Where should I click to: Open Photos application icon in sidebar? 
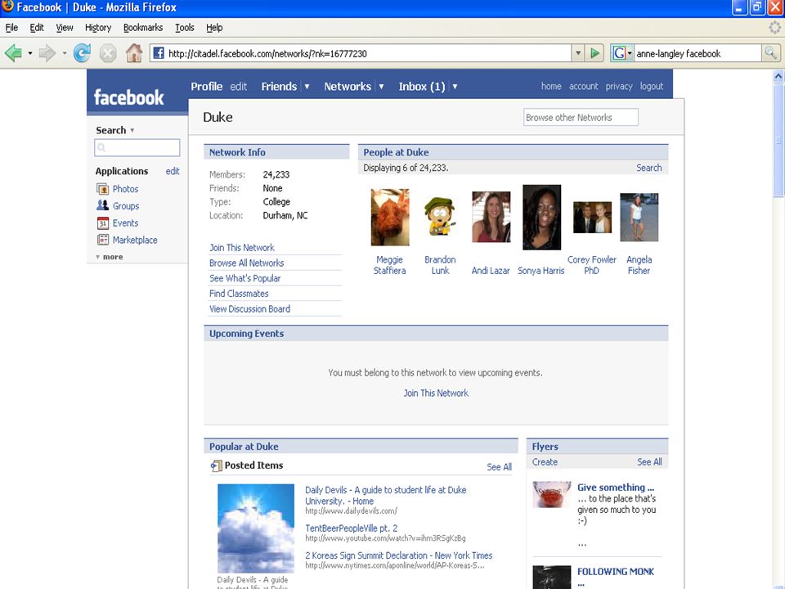(103, 189)
